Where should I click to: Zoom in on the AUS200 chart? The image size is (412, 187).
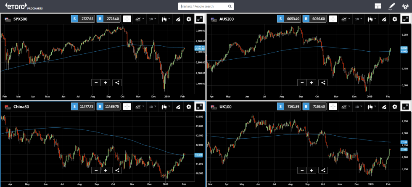312,82
